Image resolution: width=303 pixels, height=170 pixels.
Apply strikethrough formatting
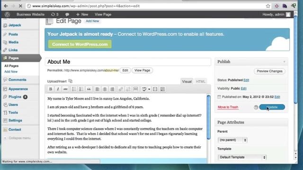pos(65,89)
